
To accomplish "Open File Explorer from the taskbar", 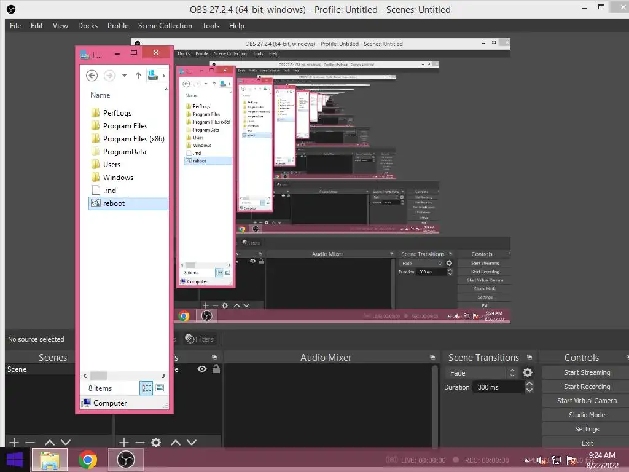I will click(49, 460).
